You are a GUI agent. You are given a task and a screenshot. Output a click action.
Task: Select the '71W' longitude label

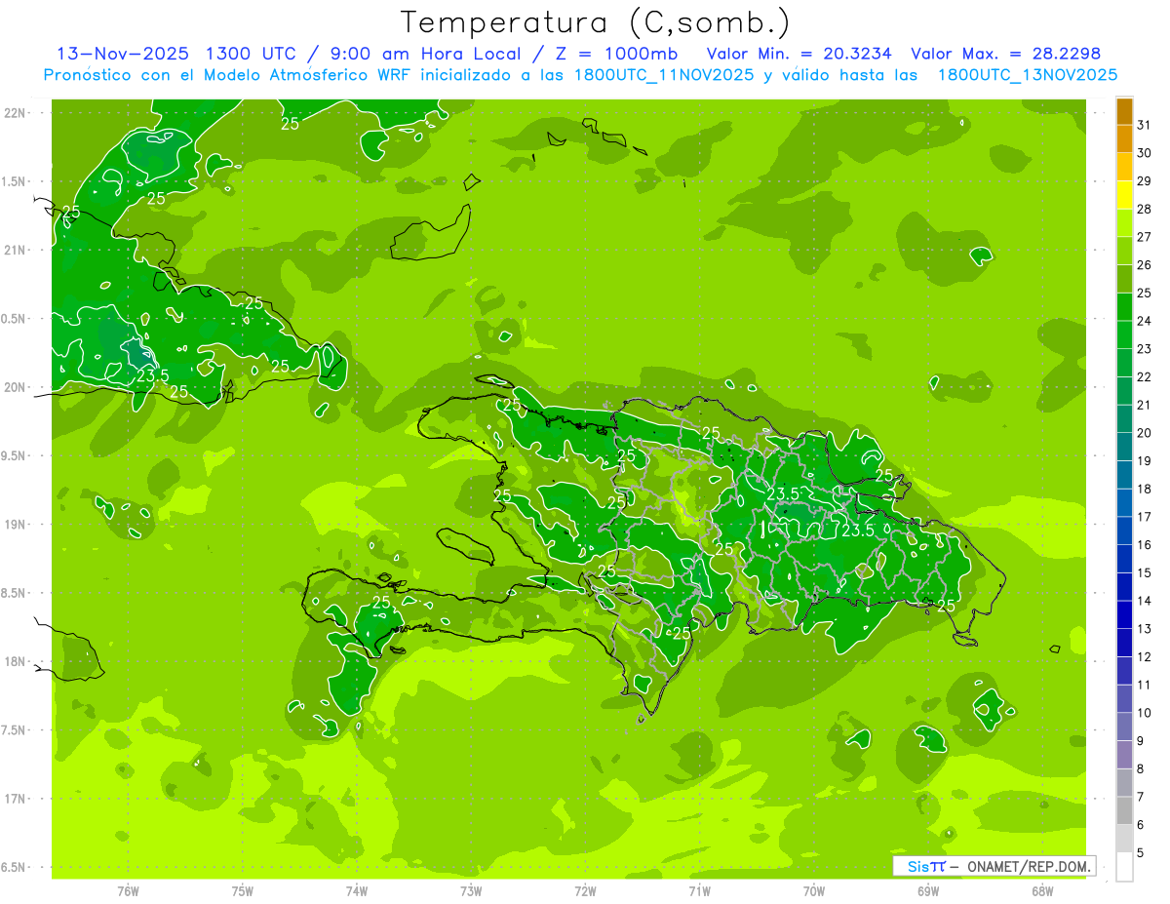click(x=699, y=890)
